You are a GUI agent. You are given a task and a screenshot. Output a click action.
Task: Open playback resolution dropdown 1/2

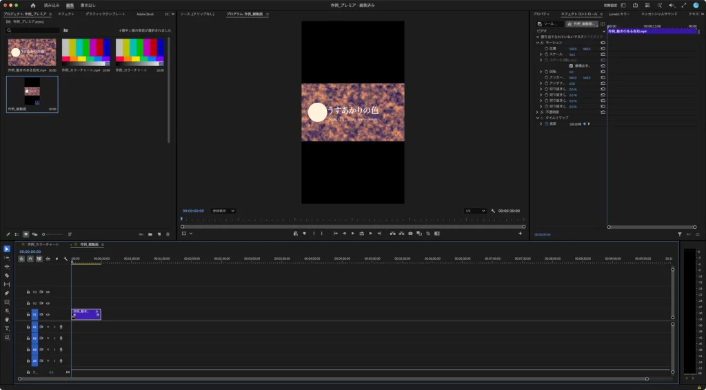click(476, 211)
